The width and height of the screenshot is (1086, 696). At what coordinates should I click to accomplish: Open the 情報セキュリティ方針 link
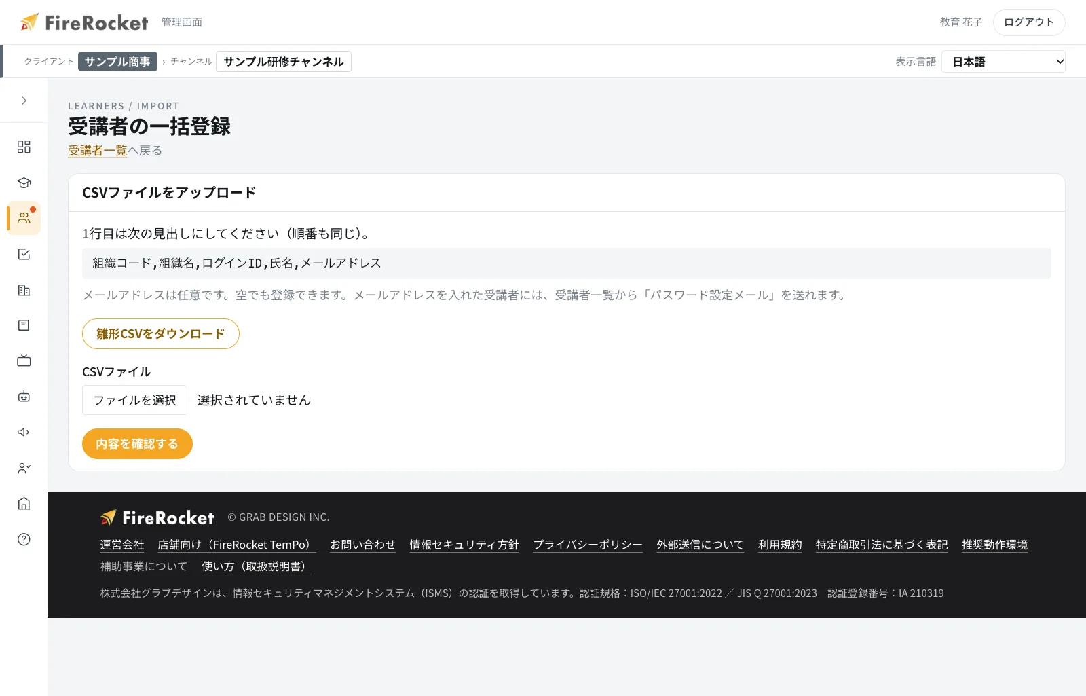coord(464,545)
